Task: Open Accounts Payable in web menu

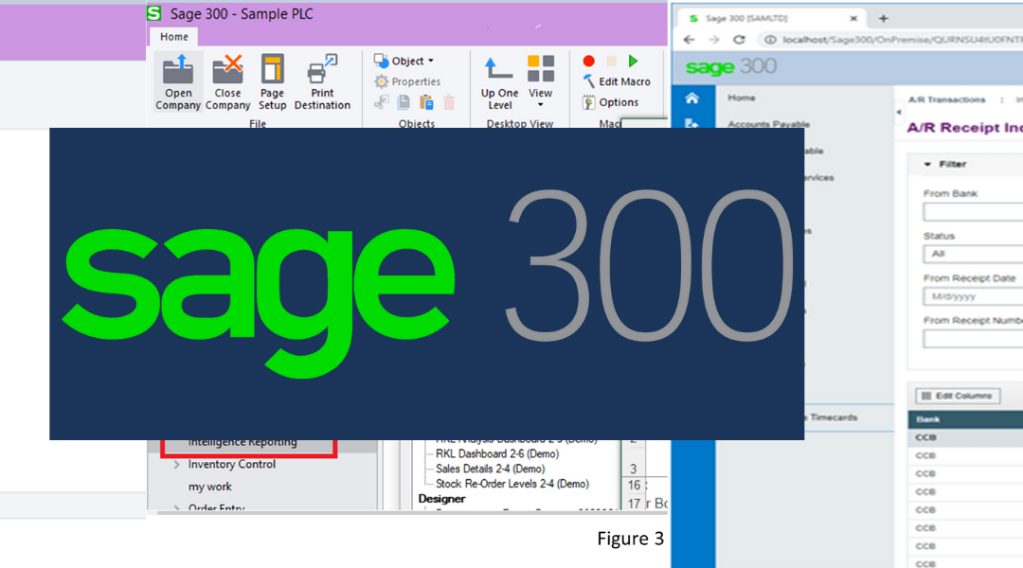Action: click(x=768, y=124)
